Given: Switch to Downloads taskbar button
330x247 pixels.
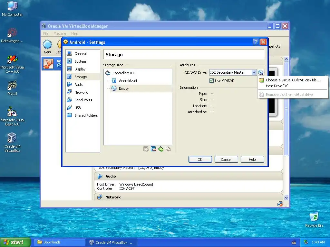Looking at the screenshot, I should coord(60,242).
